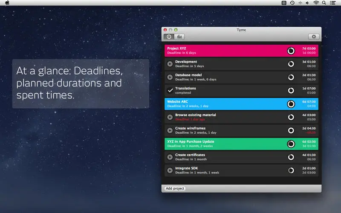This screenshot has height=213, width=341.
Task: Click the Browse existing material progress ring
Action: (x=291, y=117)
